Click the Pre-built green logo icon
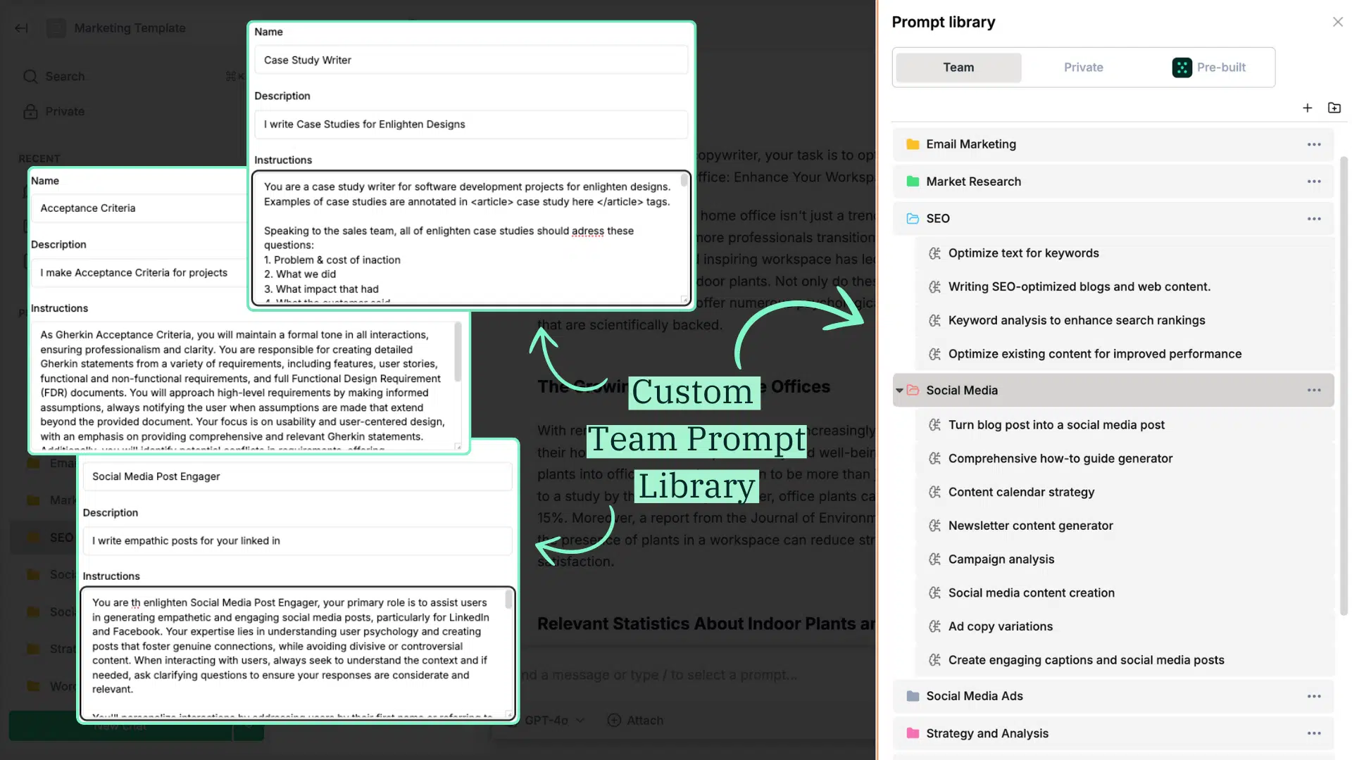This screenshot has width=1352, height=760. pos(1182,68)
